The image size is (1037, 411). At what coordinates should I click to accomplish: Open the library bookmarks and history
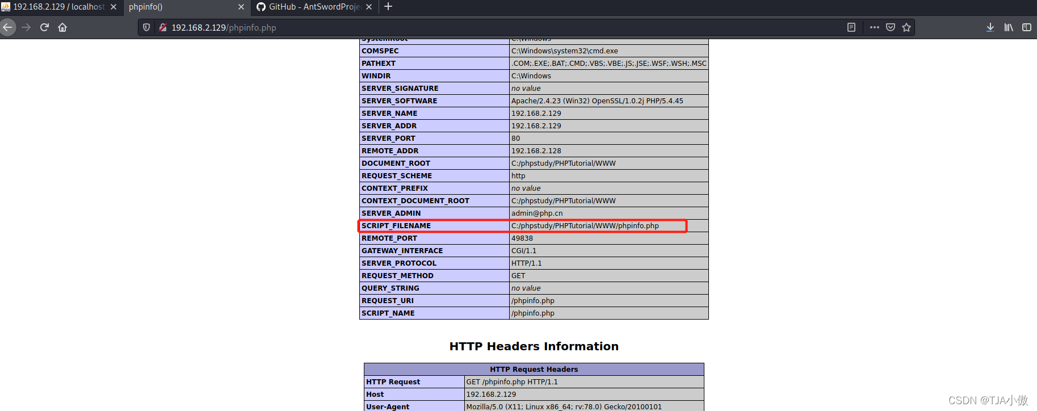tap(1009, 27)
